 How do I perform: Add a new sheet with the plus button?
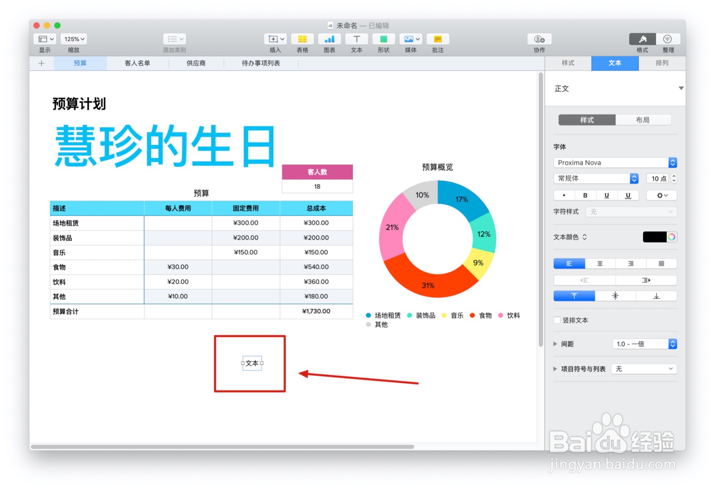[x=41, y=63]
